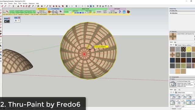
Task: Click the green SELECTION header button
Action: pos(86,9)
